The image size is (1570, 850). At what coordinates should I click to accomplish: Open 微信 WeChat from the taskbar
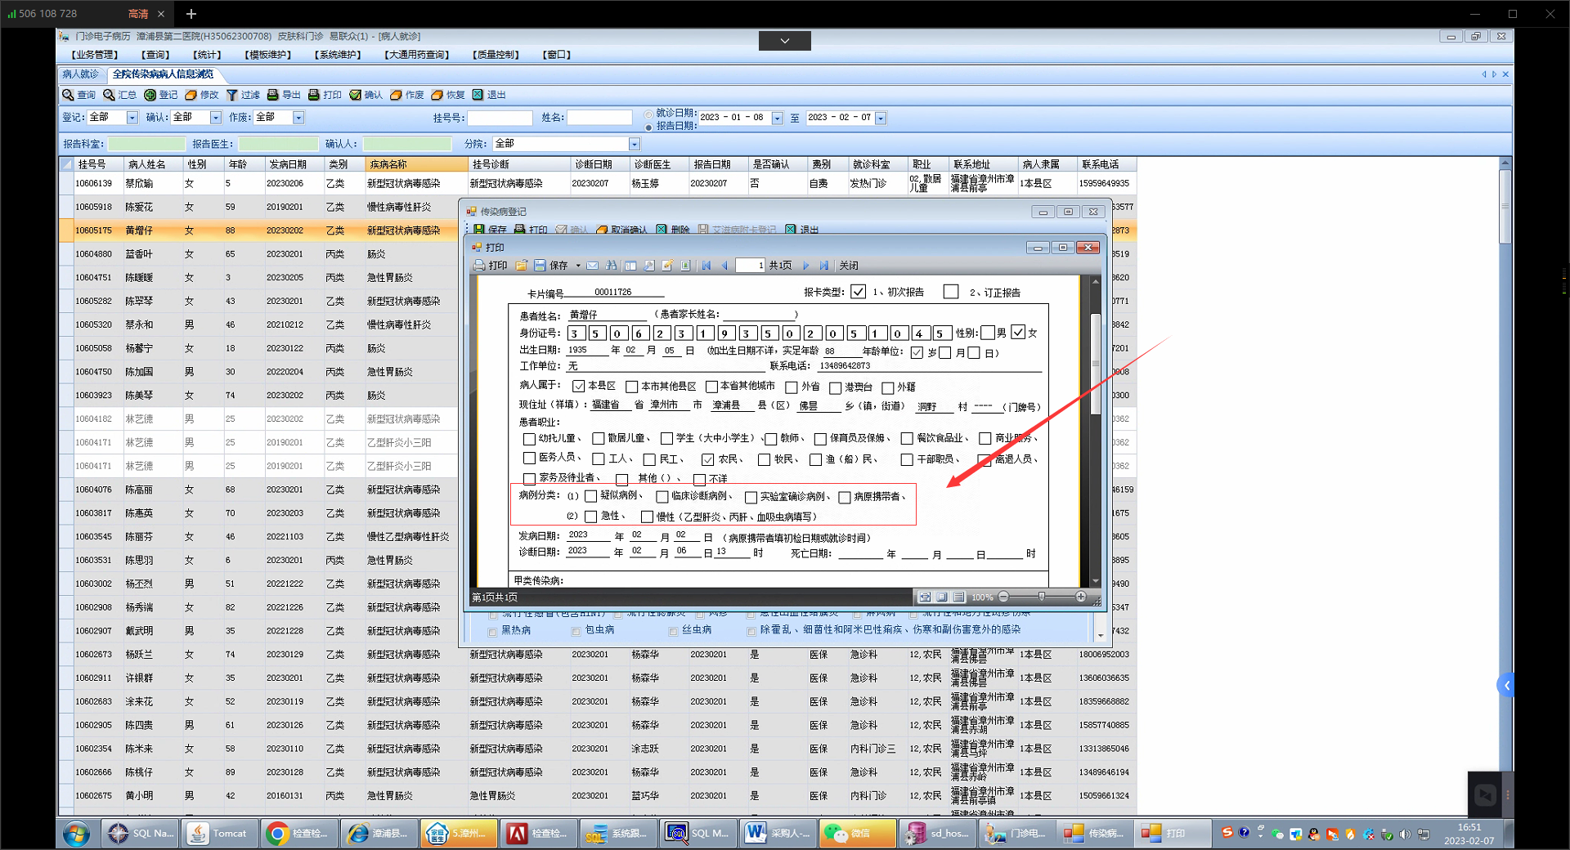pos(858,833)
